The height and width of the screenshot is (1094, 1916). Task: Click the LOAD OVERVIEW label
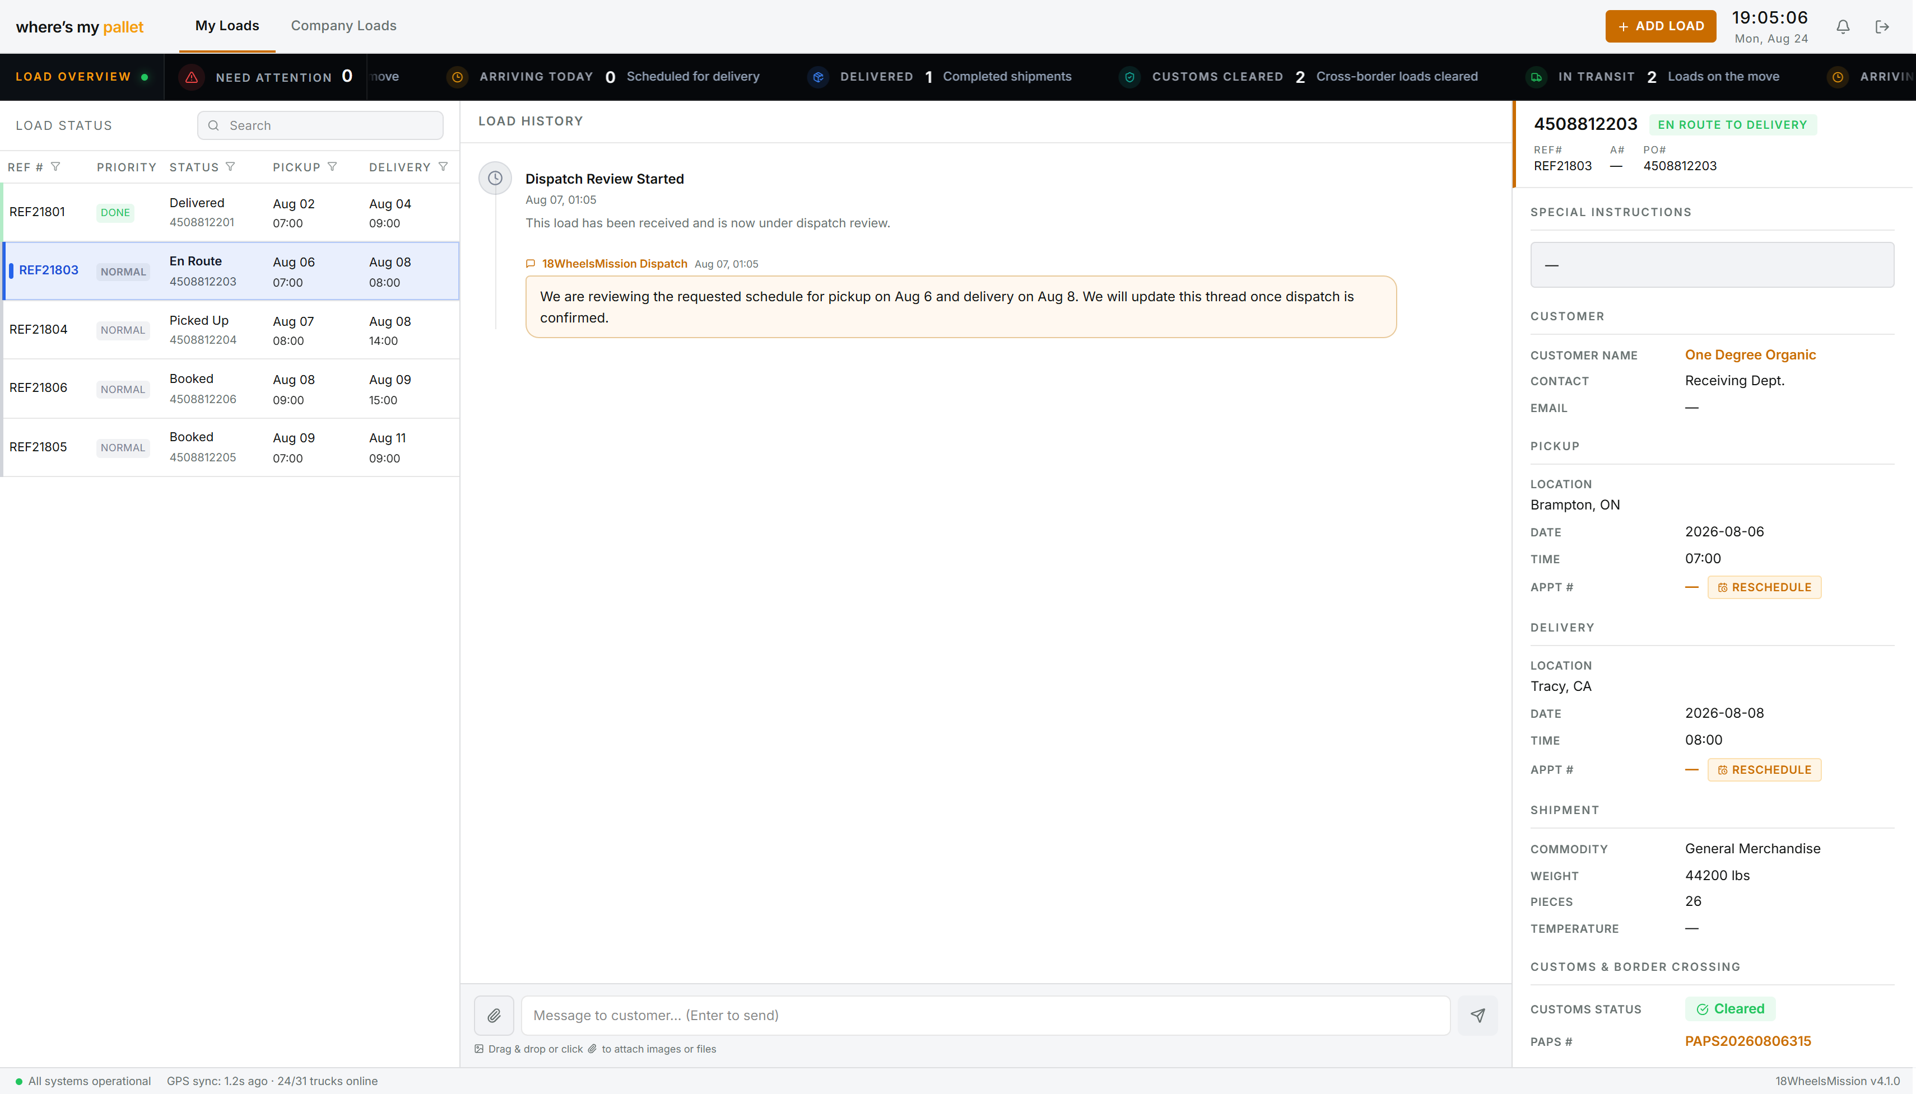pos(73,77)
